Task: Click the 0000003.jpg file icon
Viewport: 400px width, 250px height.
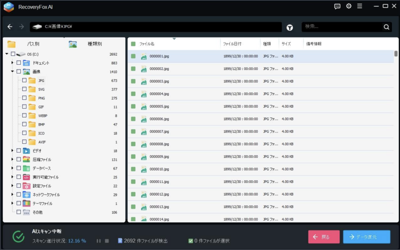Action: coord(144,82)
